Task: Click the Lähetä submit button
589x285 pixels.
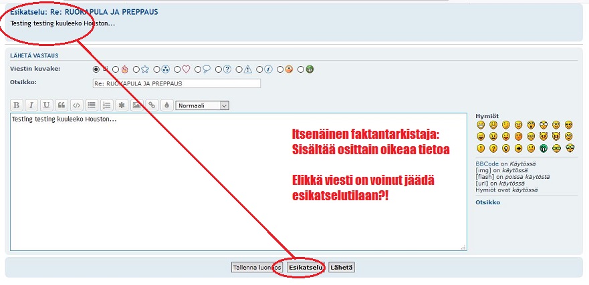Action: pos(342,267)
